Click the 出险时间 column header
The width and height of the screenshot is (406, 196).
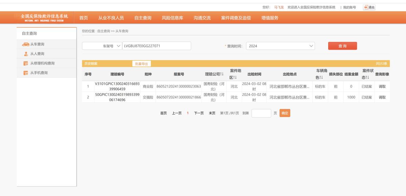(254, 74)
